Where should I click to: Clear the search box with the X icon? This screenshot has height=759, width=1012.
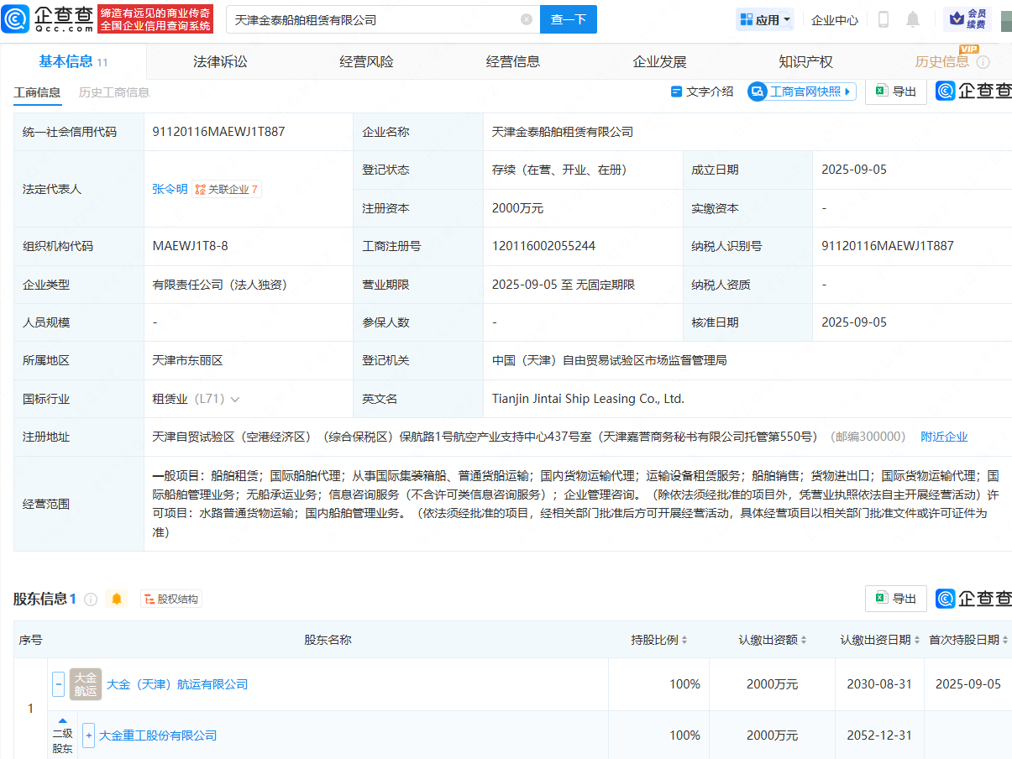pyautogui.click(x=527, y=19)
